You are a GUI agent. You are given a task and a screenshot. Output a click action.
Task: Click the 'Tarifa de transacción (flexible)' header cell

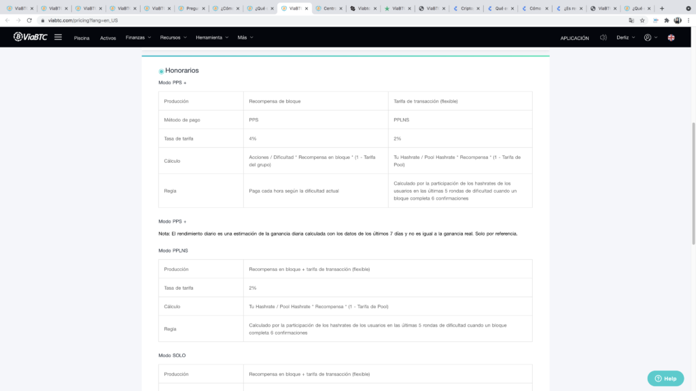(x=460, y=101)
